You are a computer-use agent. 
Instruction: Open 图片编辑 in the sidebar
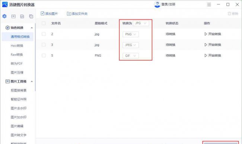(x=17, y=126)
